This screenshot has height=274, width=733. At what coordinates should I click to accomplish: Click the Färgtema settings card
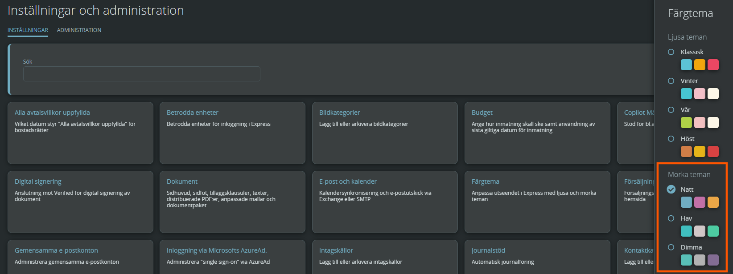point(537,202)
